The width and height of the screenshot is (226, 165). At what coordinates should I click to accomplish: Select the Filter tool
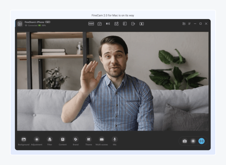[x=50, y=141]
